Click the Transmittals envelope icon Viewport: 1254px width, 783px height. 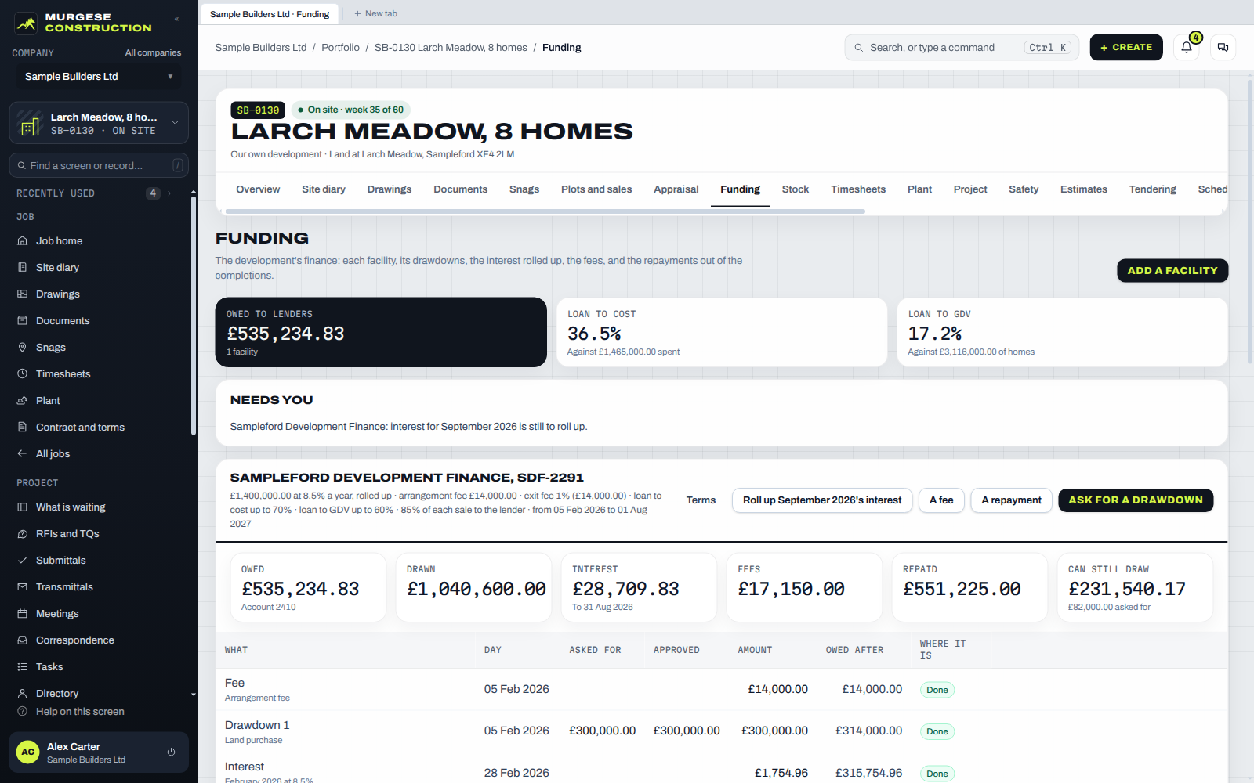pos(22,587)
